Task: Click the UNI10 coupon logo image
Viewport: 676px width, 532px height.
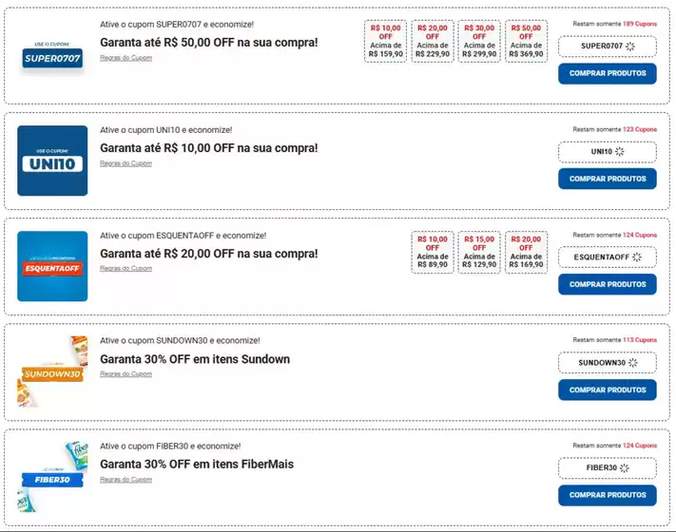Action: point(52,161)
